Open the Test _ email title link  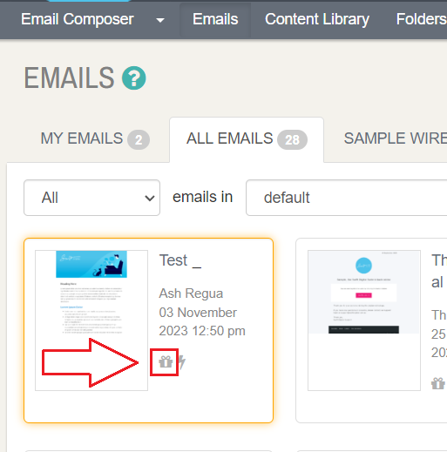tap(180, 260)
